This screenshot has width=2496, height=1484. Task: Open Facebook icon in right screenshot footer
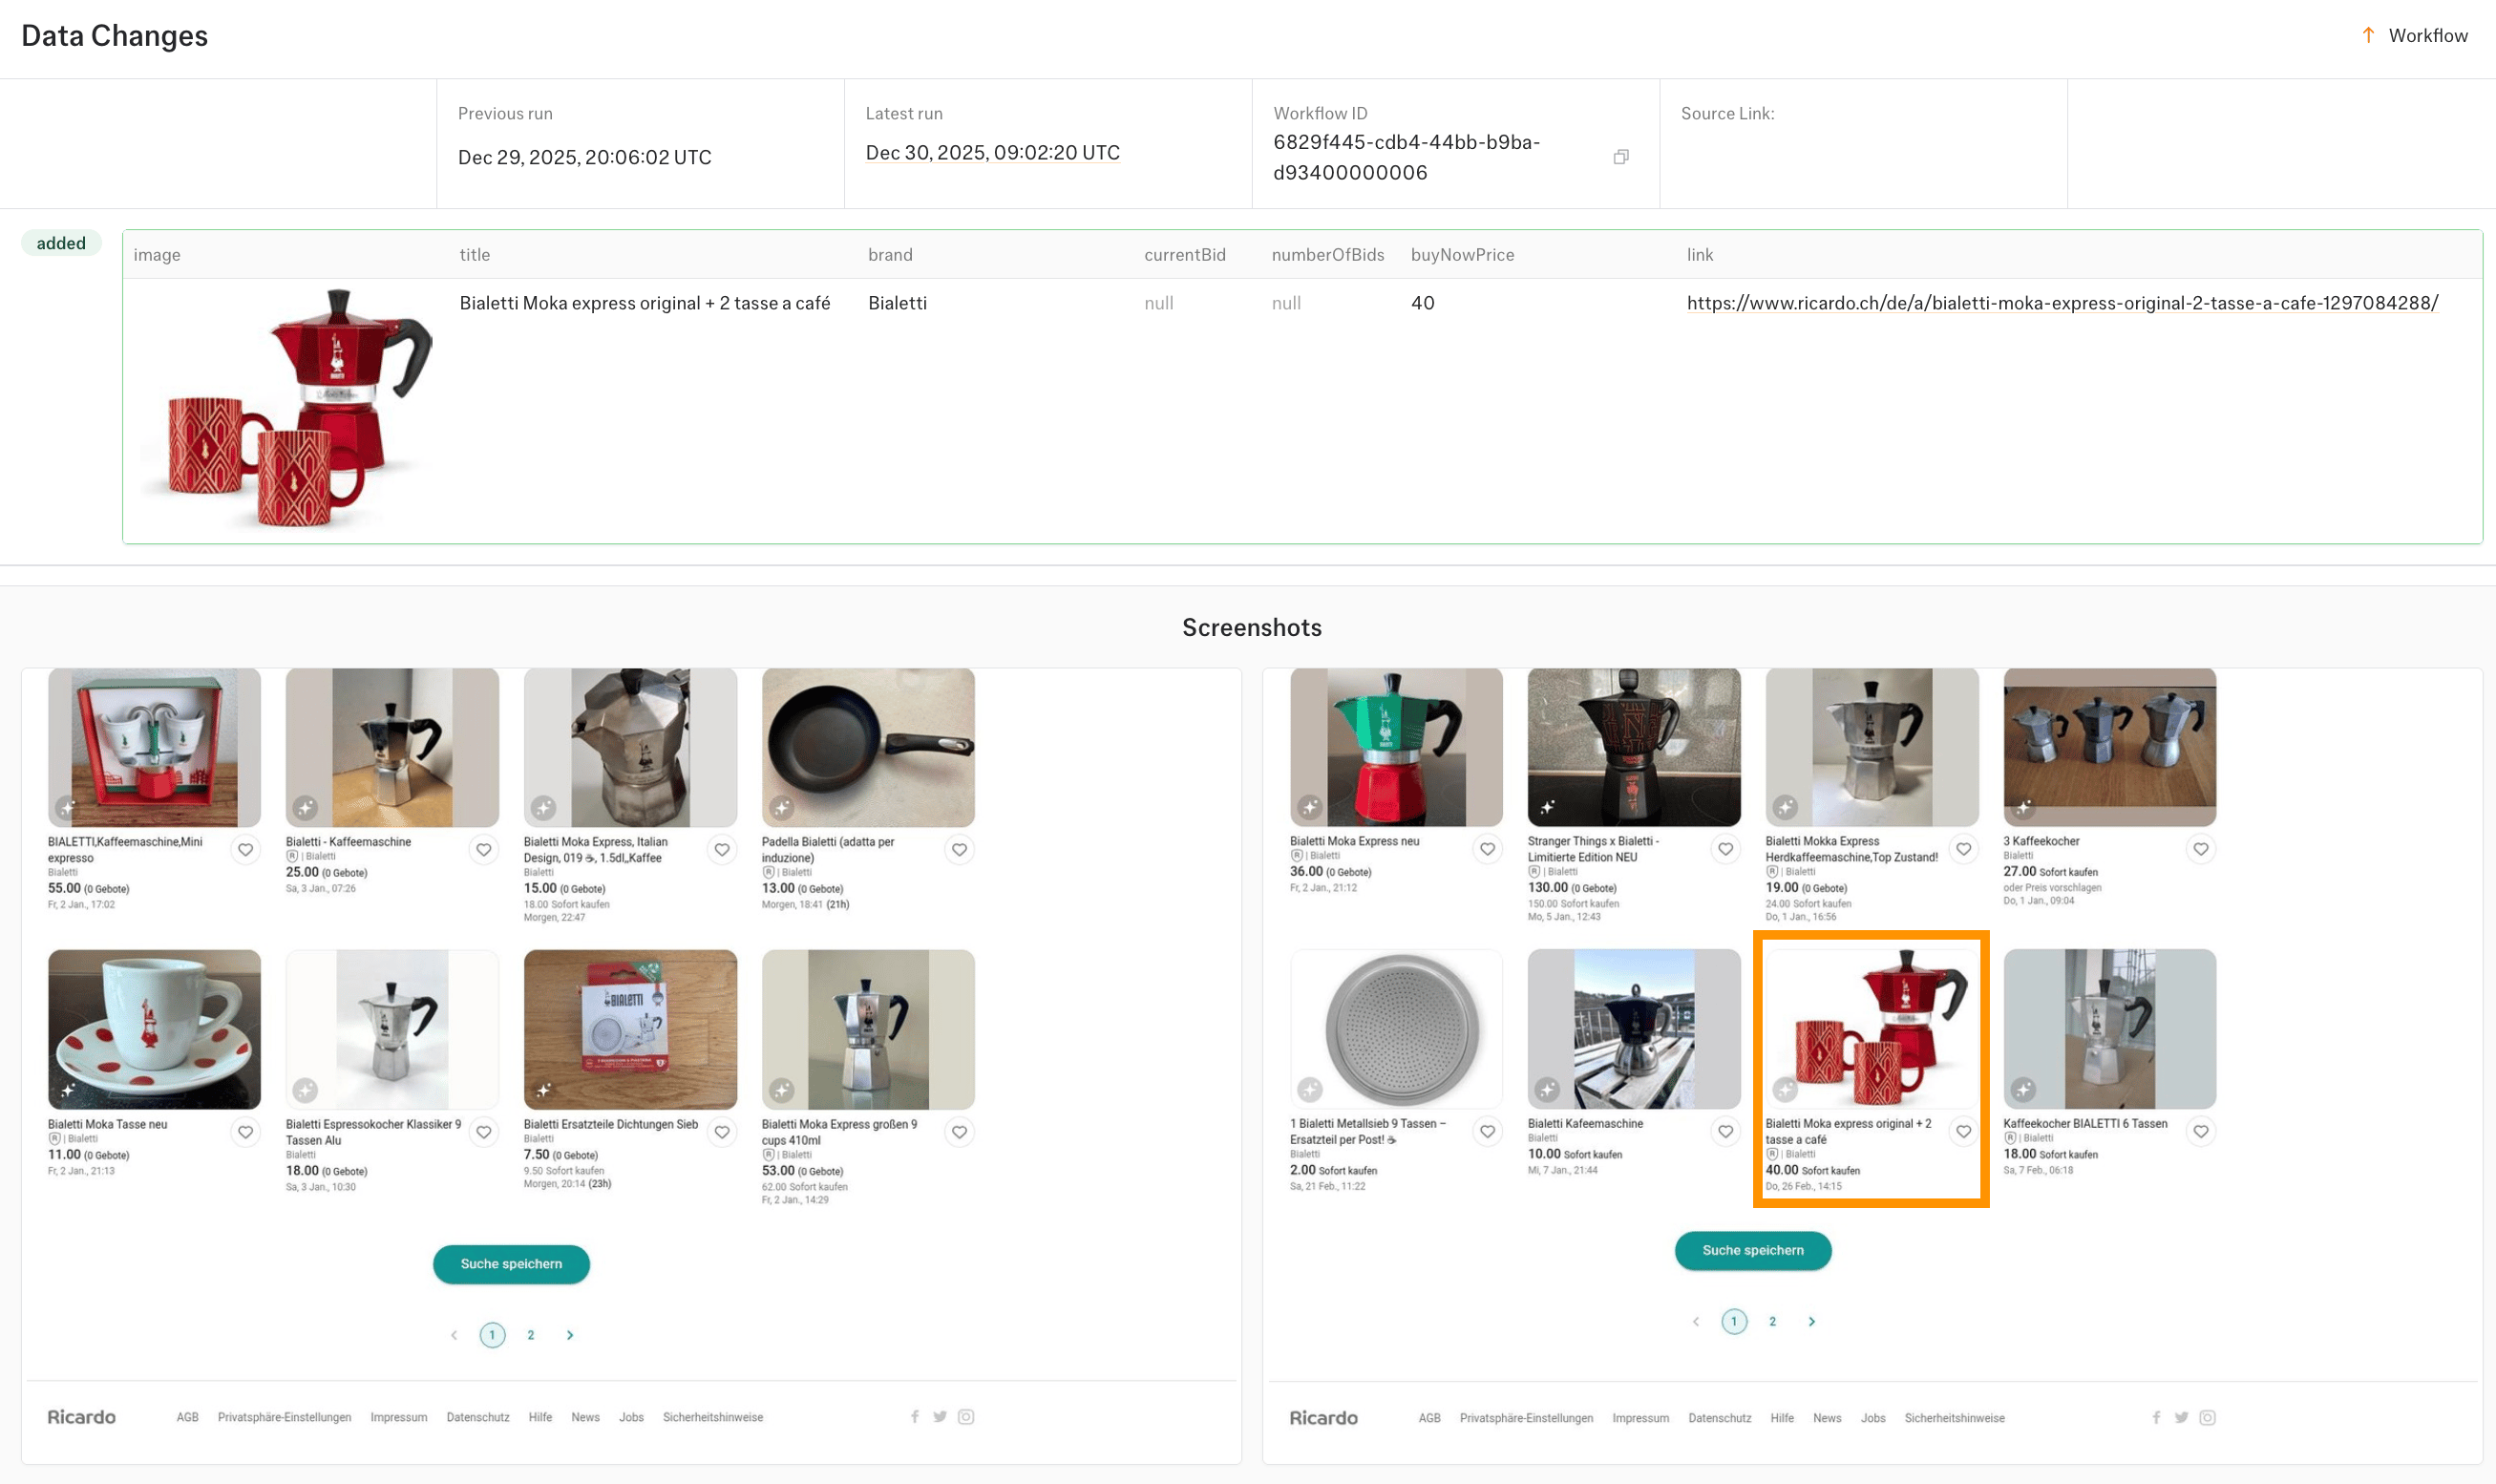coord(2156,1417)
